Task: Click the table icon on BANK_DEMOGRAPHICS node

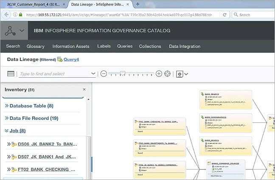Action: coord(202,117)
